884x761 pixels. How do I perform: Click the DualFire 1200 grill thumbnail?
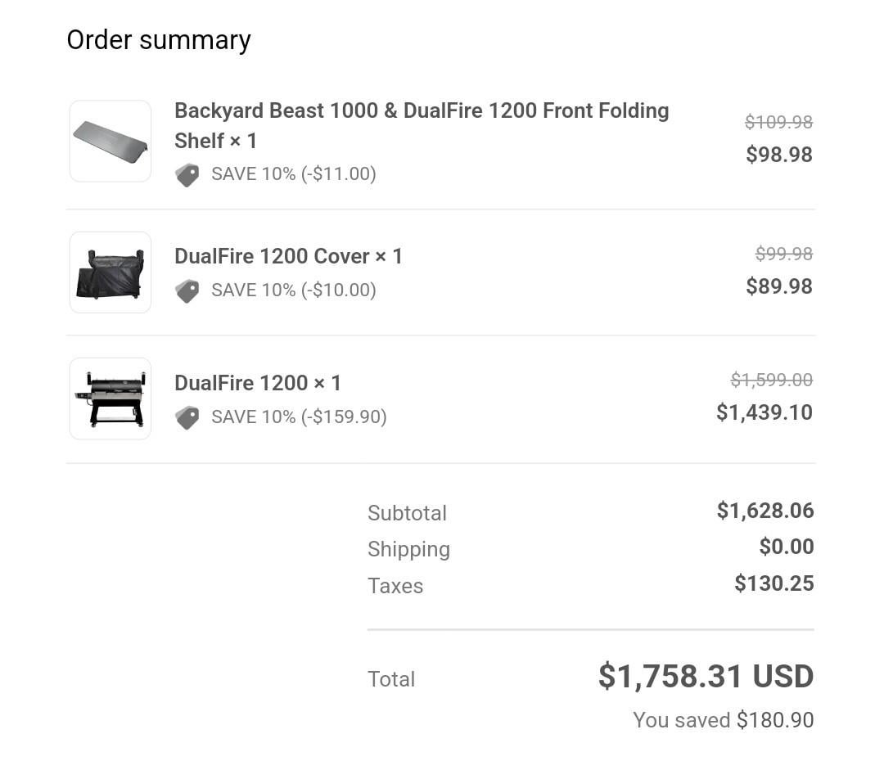coord(110,399)
